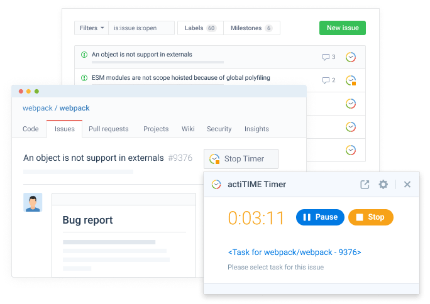430x304 pixels.
Task: Click the actiTIME timer icon in third issue row
Action: pyautogui.click(x=350, y=104)
